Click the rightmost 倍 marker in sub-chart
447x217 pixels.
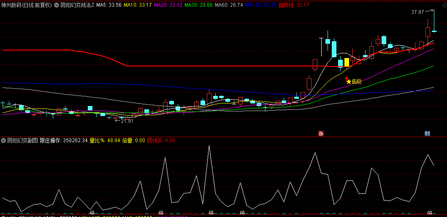pyautogui.click(x=430, y=213)
